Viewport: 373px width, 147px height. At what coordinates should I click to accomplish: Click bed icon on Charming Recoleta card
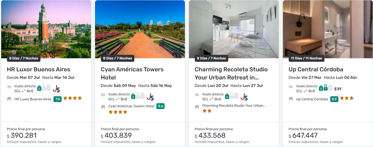(x=197, y=106)
